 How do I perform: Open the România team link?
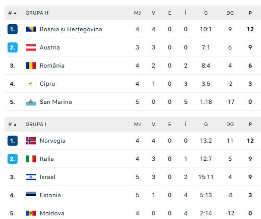click(52, 66)
